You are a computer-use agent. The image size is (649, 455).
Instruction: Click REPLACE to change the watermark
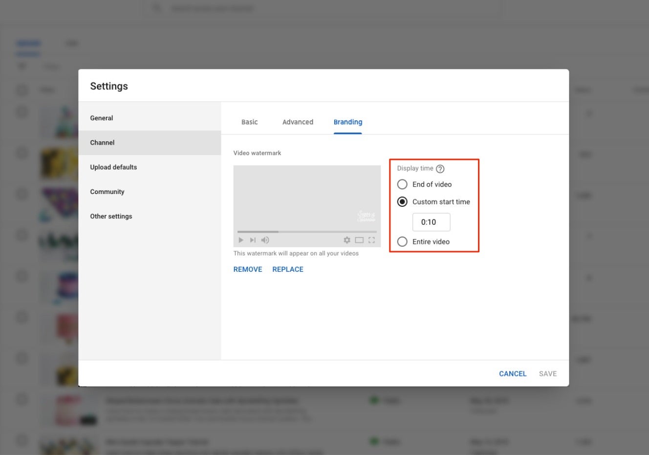(x=287, y=269)
